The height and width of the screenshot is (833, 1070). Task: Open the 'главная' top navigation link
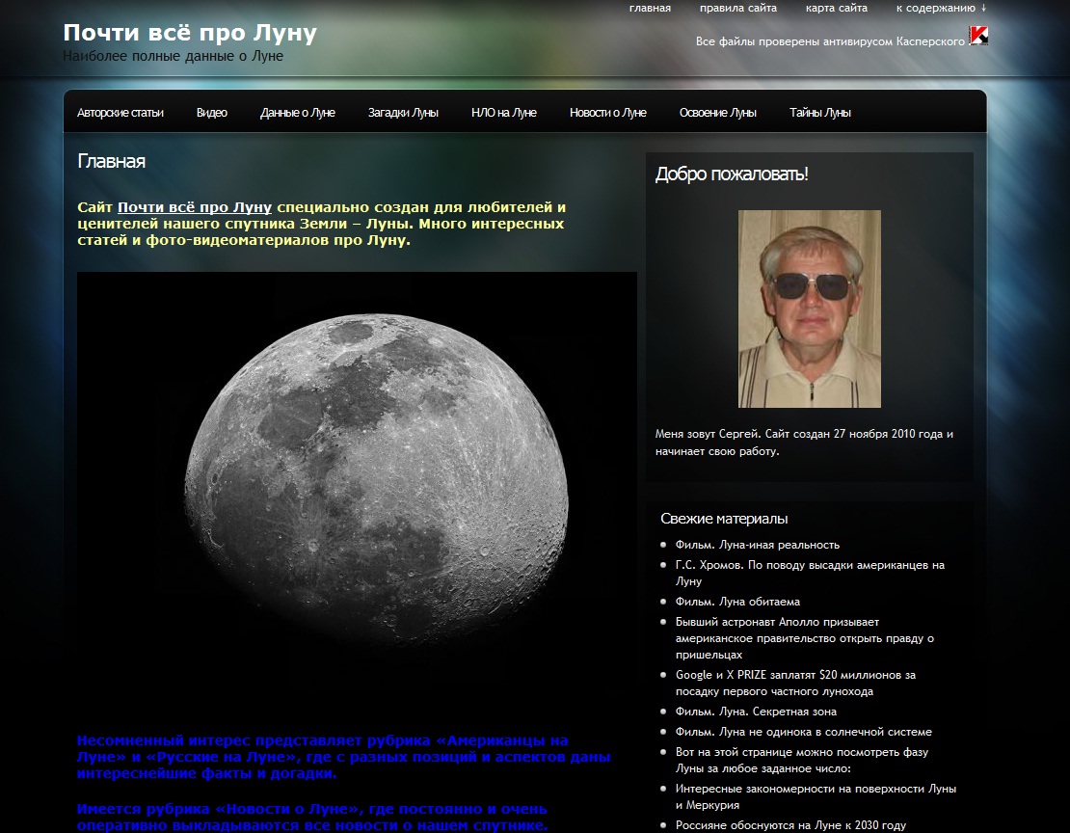pos(650,9)
